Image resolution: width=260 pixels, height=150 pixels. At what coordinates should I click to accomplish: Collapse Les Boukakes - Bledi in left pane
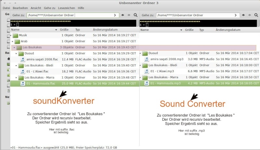pos(16,66)
